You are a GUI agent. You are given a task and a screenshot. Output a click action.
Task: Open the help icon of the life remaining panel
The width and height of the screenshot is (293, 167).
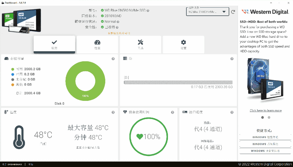173,112
